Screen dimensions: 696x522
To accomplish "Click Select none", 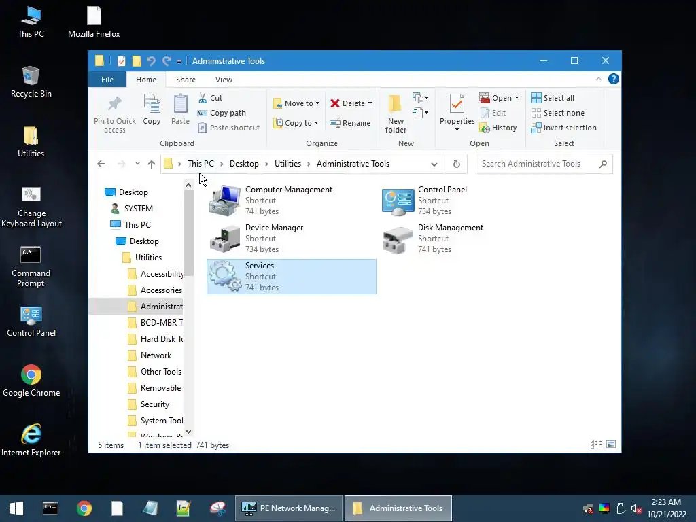I will pyautogui.click(x=557, y=113).
